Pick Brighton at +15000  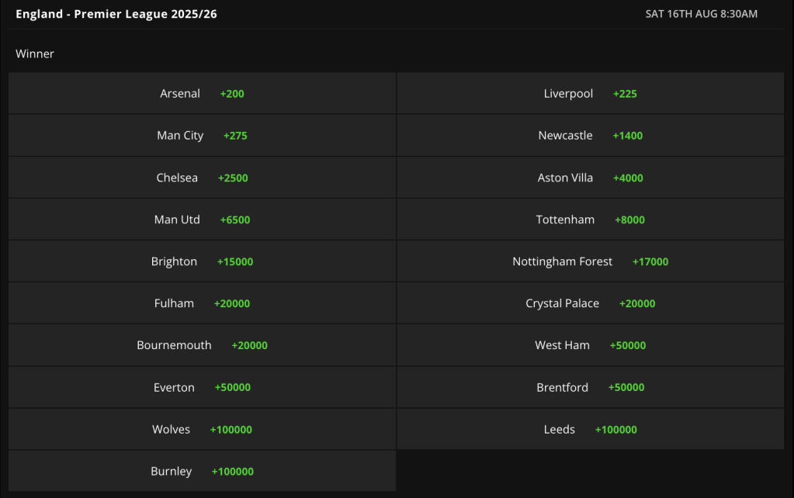click(x=202, y=261)
